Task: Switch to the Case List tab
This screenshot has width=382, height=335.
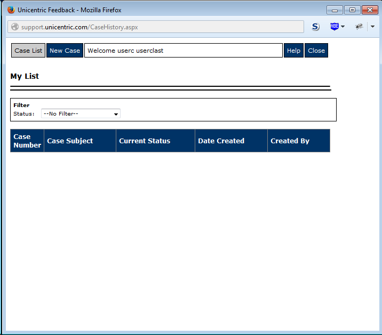Action: click(28, 51)
